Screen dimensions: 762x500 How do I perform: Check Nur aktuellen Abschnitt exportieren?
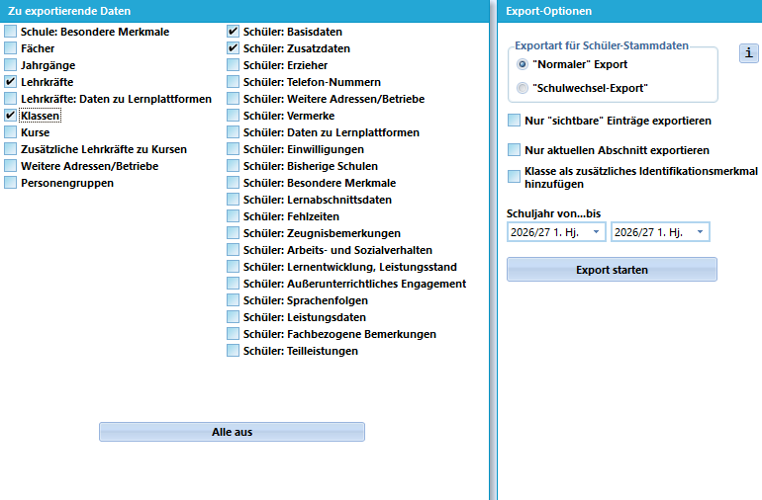(x=514, y=149)
